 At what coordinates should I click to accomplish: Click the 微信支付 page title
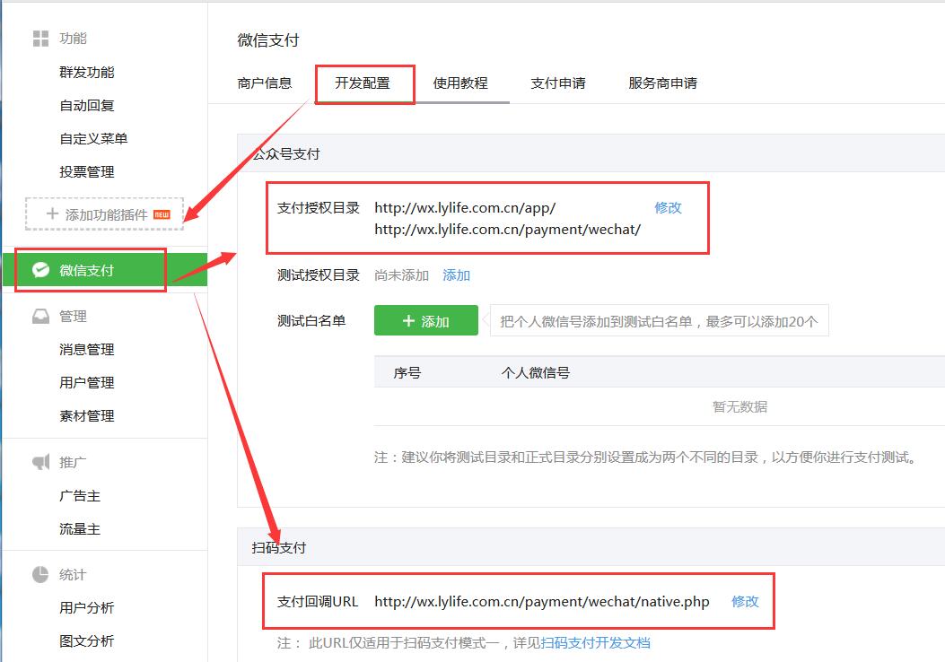coord(268,40)
